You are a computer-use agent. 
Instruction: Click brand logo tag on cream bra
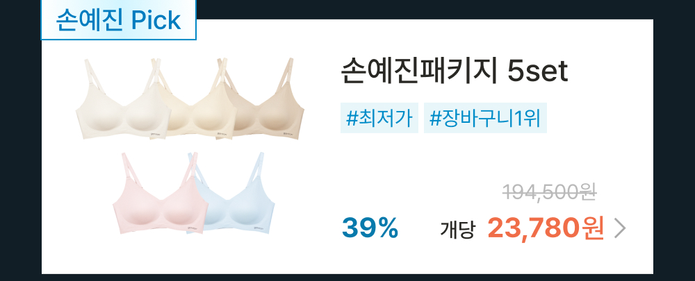(x=223, y=132)
